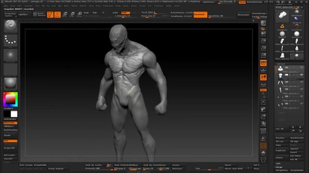Expand the SubTool panel header

tap(281, 64)
